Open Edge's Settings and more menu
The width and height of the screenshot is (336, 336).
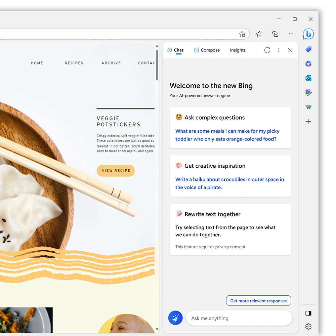291,34
